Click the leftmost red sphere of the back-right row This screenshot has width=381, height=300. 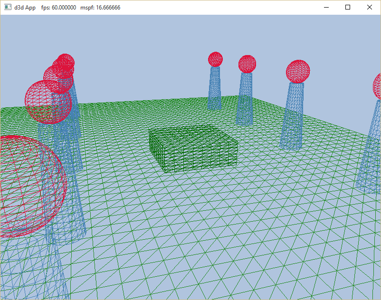215,59
